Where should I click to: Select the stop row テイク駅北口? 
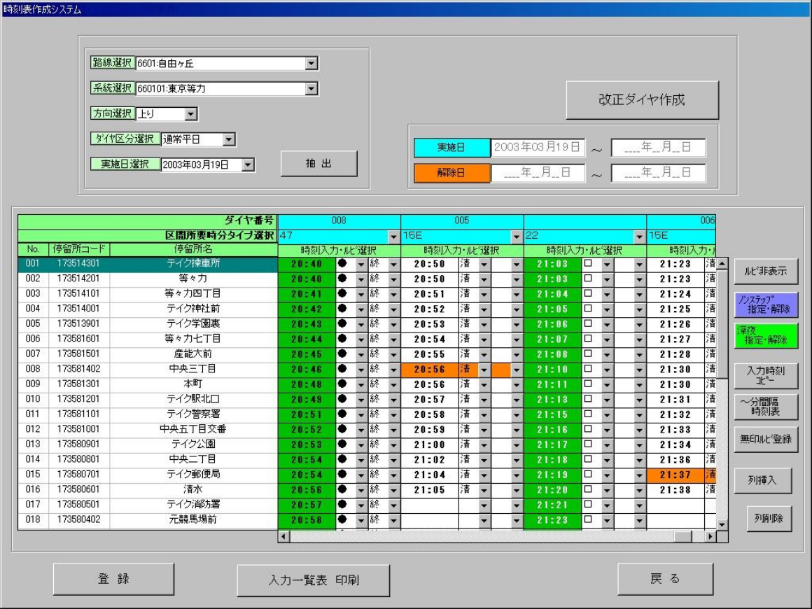148,399
